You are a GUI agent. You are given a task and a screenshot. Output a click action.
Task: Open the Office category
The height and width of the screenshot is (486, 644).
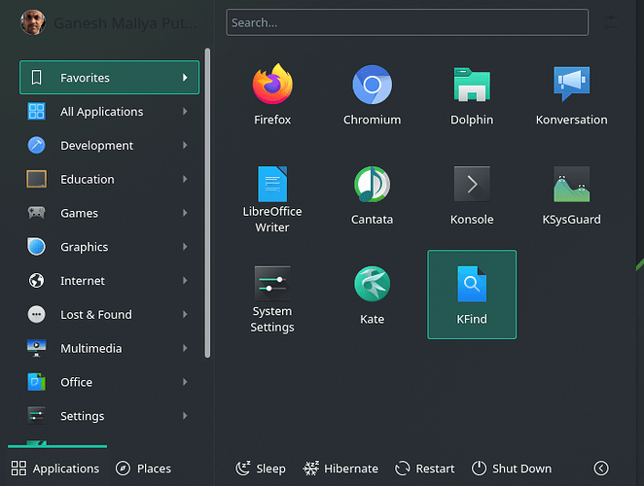pos(109,382)
